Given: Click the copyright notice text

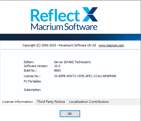Looking at the screenshot, I should tap(59, 45).
